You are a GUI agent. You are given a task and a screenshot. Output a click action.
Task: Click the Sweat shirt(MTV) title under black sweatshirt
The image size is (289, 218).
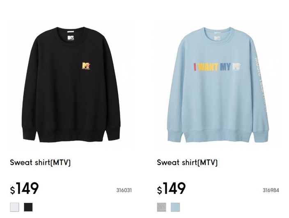(x=40, y=162)
